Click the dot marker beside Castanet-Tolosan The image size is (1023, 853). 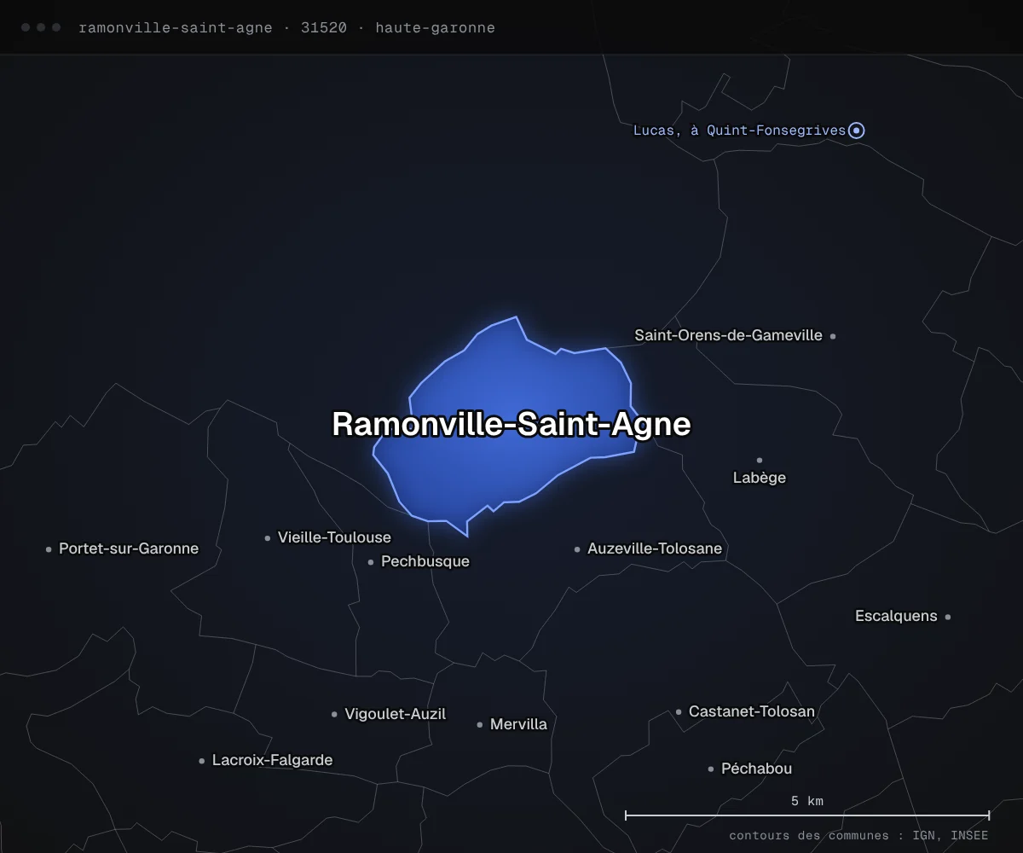(679, 712)
